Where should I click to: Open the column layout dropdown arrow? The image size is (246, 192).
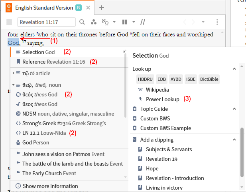[x=134, y=22]
